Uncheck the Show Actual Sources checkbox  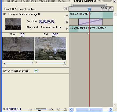(36, 71)
